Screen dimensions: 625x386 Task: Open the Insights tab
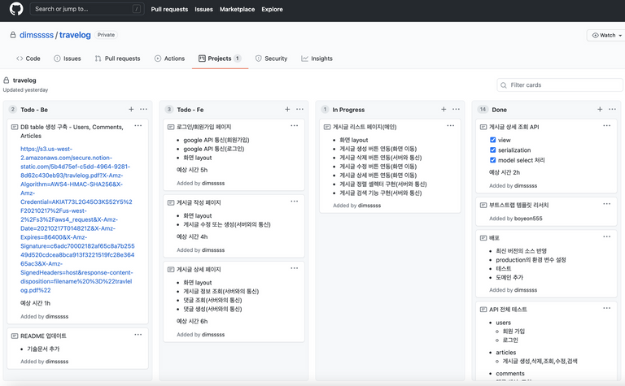pos(317,59)
